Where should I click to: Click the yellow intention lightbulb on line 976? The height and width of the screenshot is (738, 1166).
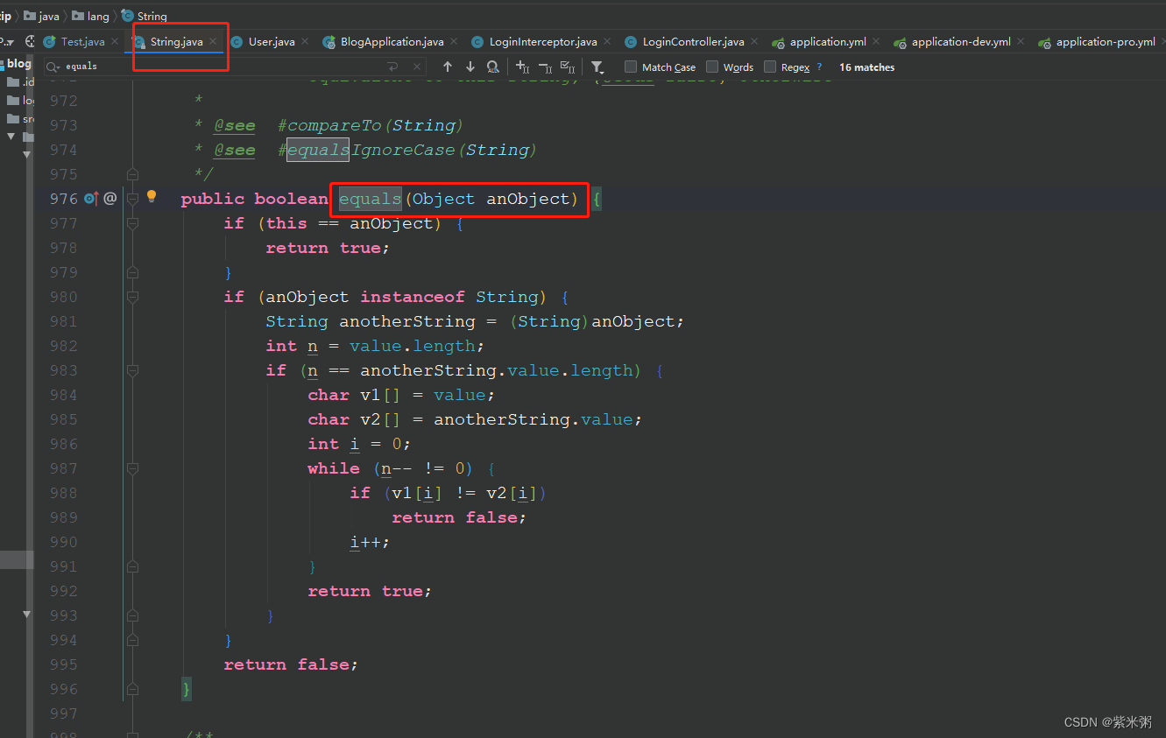(151, 197)
